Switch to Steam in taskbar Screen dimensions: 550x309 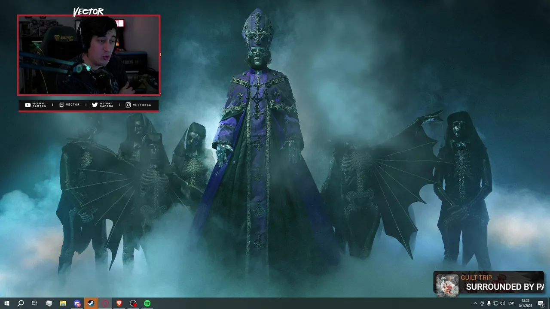click(x=91, y=303)
